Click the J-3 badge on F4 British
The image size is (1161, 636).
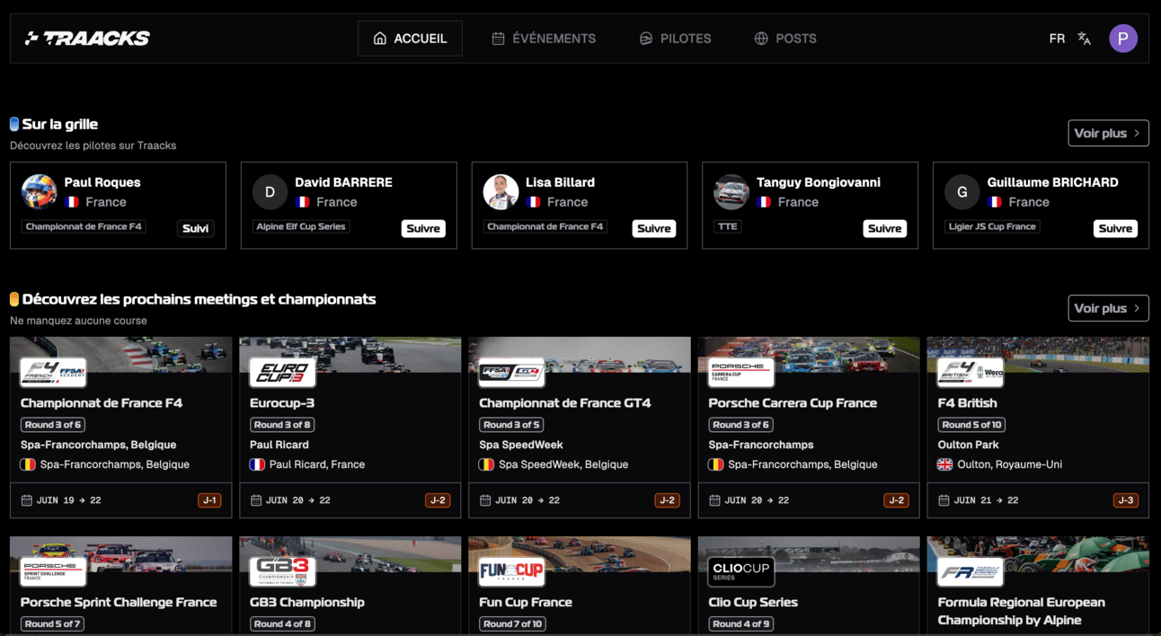pyautogui.click(x=1125, y=500)
